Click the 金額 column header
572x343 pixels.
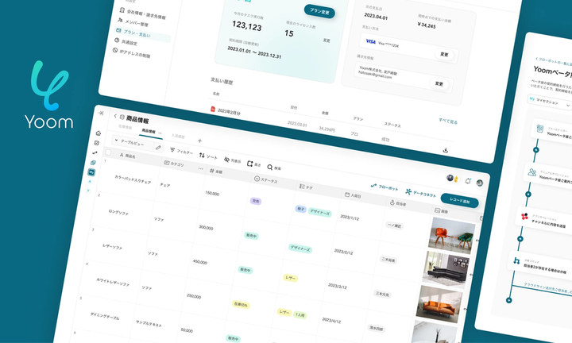pyautogui.click(x=216, y=171)
